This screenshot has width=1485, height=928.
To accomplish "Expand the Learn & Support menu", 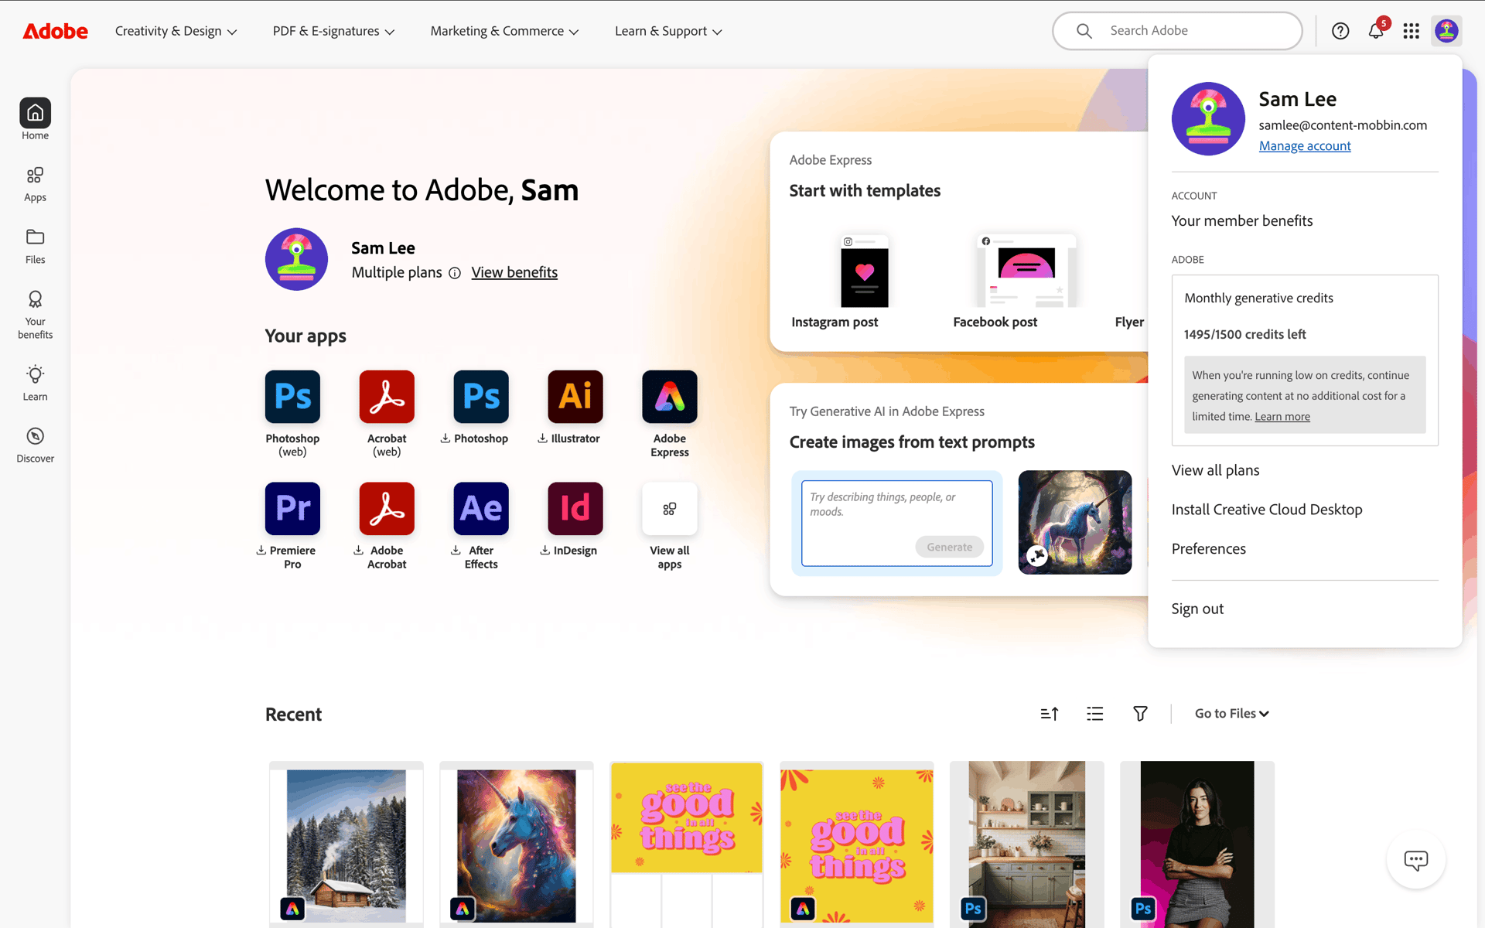I will pos(669,31).
